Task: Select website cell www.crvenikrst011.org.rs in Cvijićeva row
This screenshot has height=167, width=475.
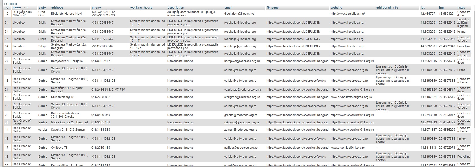Action: tap(348, 148)
